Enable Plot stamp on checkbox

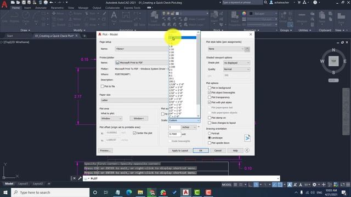pyautogui.click(x=210, y=118)
